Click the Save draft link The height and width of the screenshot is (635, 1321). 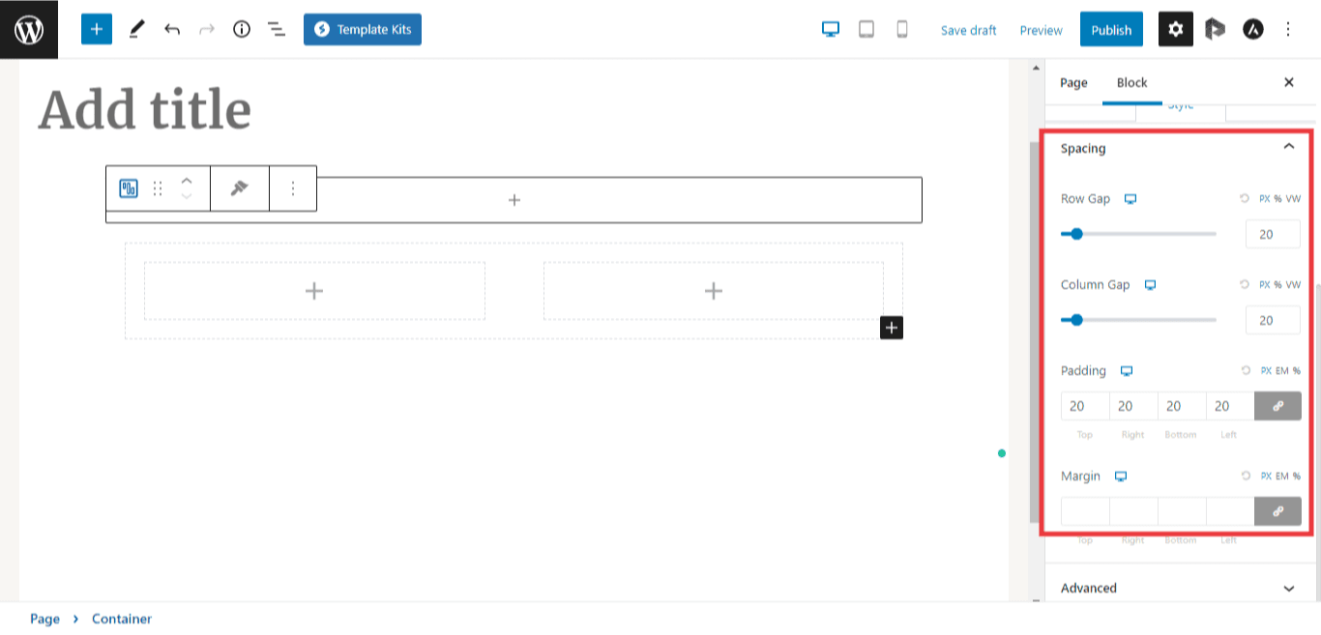(968, 30)
